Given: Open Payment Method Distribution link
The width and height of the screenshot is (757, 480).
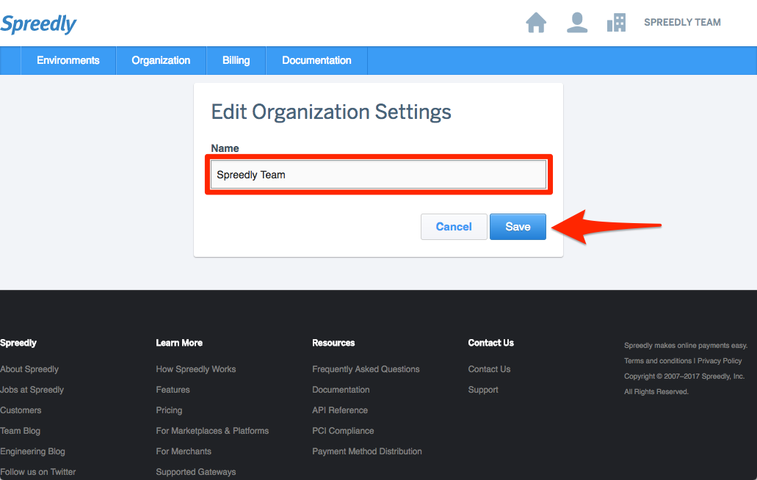Looking at the screenshot, I should tap(367, 451).
